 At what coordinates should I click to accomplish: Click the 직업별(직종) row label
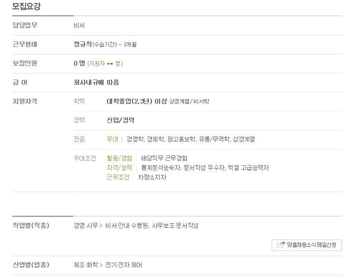click(x=31, y=226)
